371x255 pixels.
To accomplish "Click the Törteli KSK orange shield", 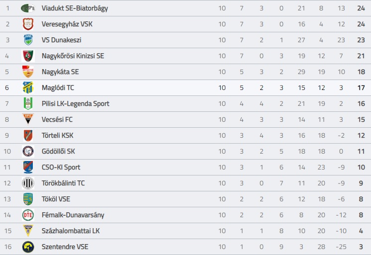I will pos(28,136).
